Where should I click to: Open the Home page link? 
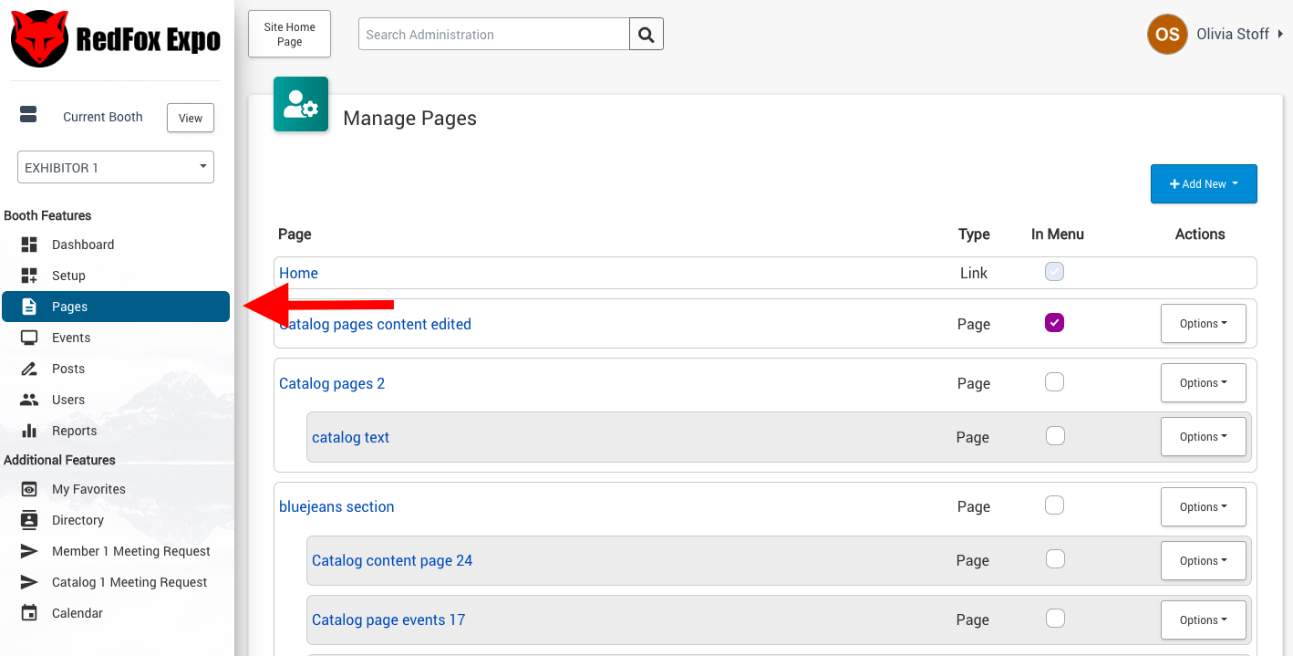tap(298, 273)
